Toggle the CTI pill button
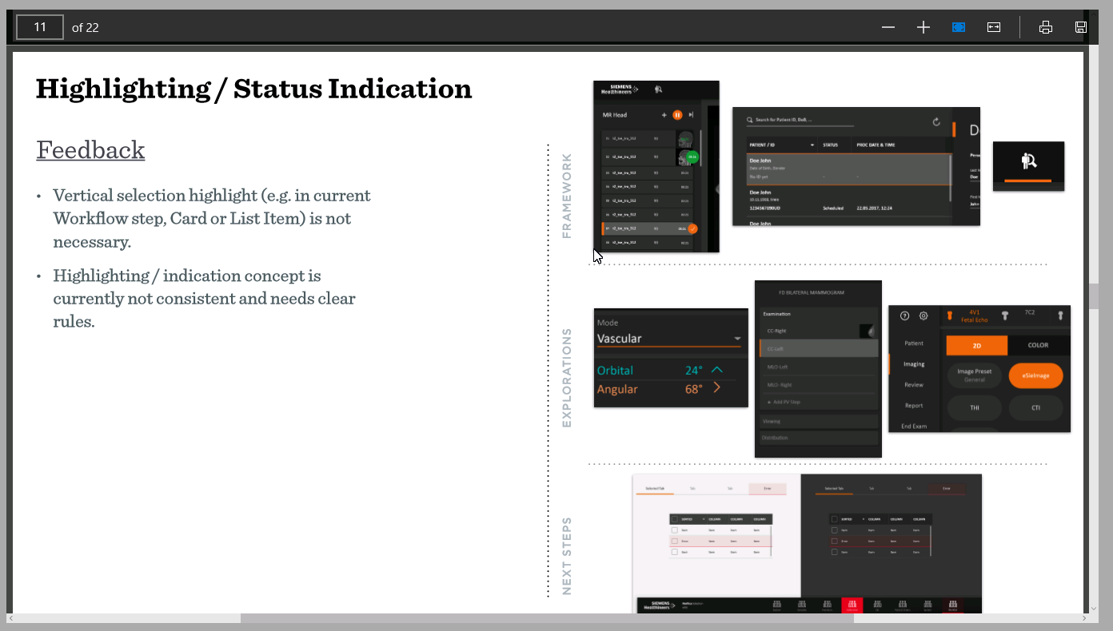The width and height of the screenshot is (1113, 631). pyautogui.click(x=1035, y=407)
